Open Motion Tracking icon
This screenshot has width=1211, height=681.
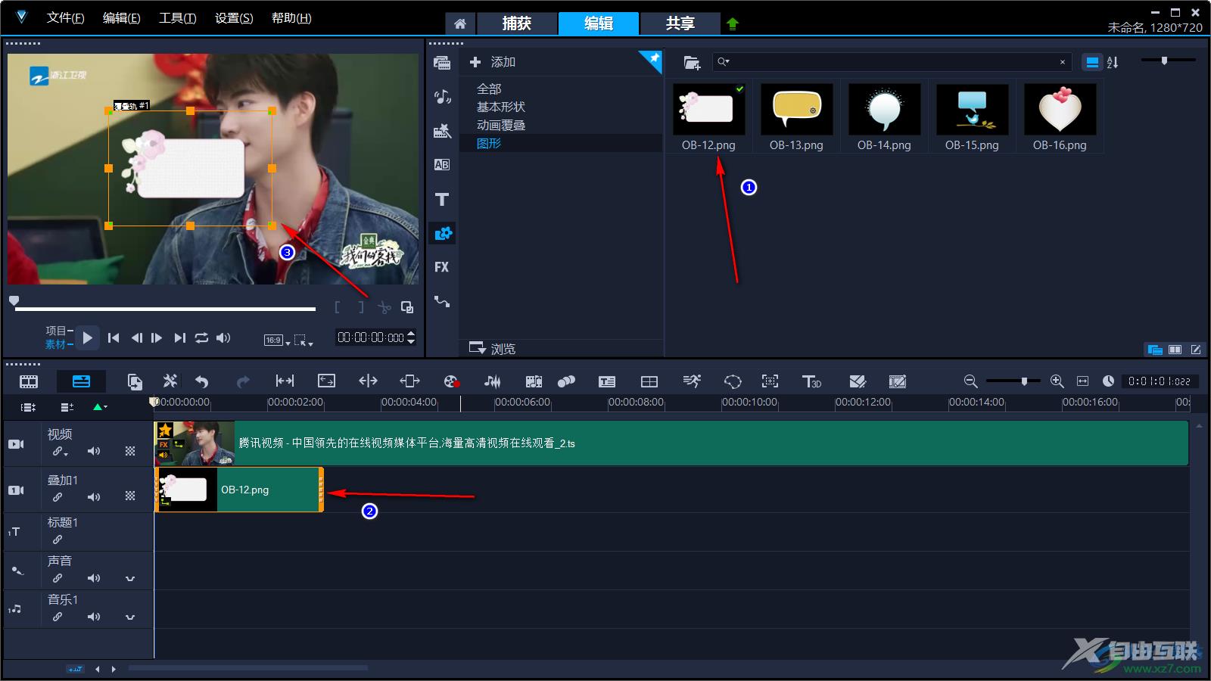[x=566, y=382]
